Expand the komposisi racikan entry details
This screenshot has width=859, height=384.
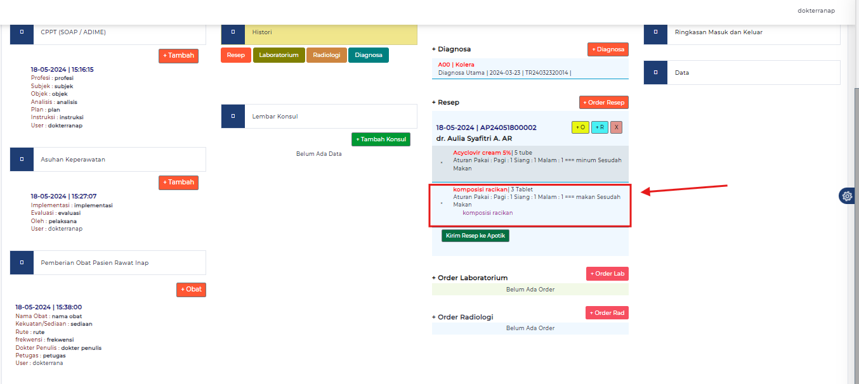click(x=442, y=203)
